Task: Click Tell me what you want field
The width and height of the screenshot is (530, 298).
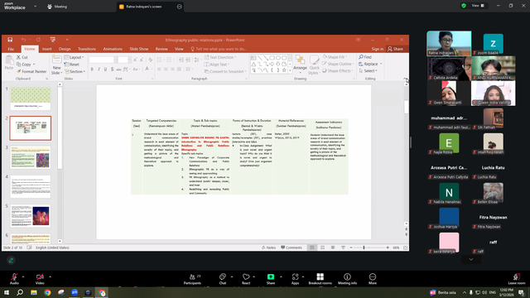Action: click(x=219, y=49)
